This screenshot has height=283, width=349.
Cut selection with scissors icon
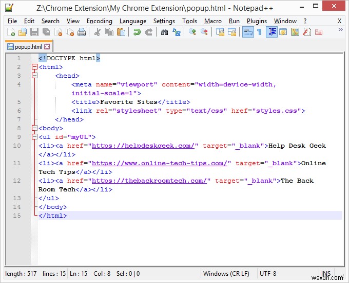[98, 32]
